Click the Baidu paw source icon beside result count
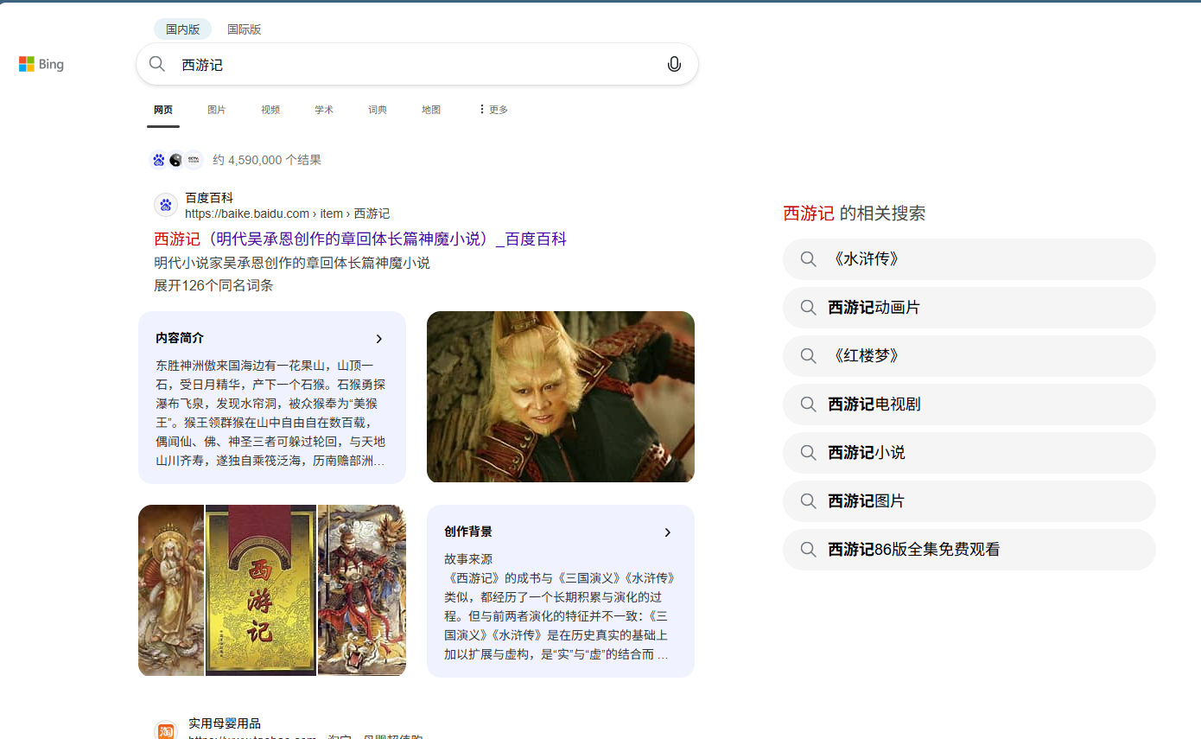The height and width of the screenshot is (739, 1201). tap(158, 160)
